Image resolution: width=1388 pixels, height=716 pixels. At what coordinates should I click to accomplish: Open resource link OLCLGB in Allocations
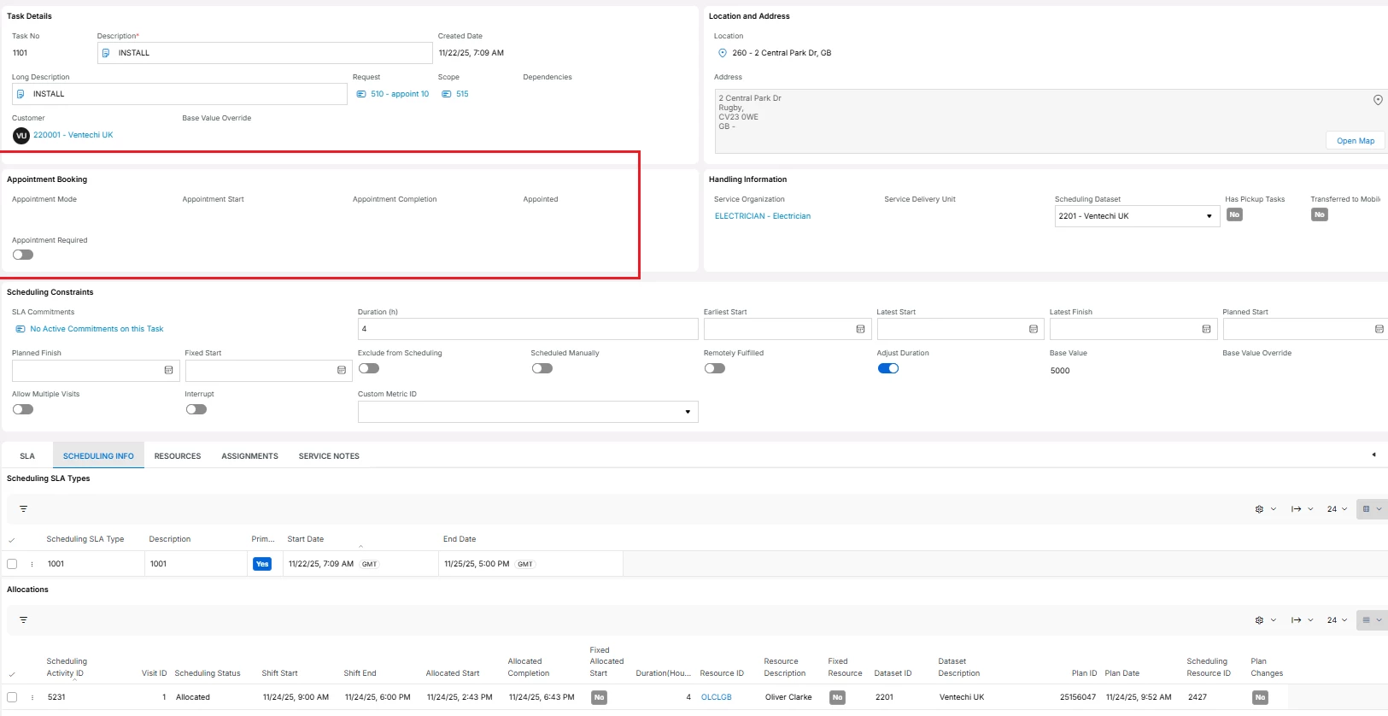(716, 697)
